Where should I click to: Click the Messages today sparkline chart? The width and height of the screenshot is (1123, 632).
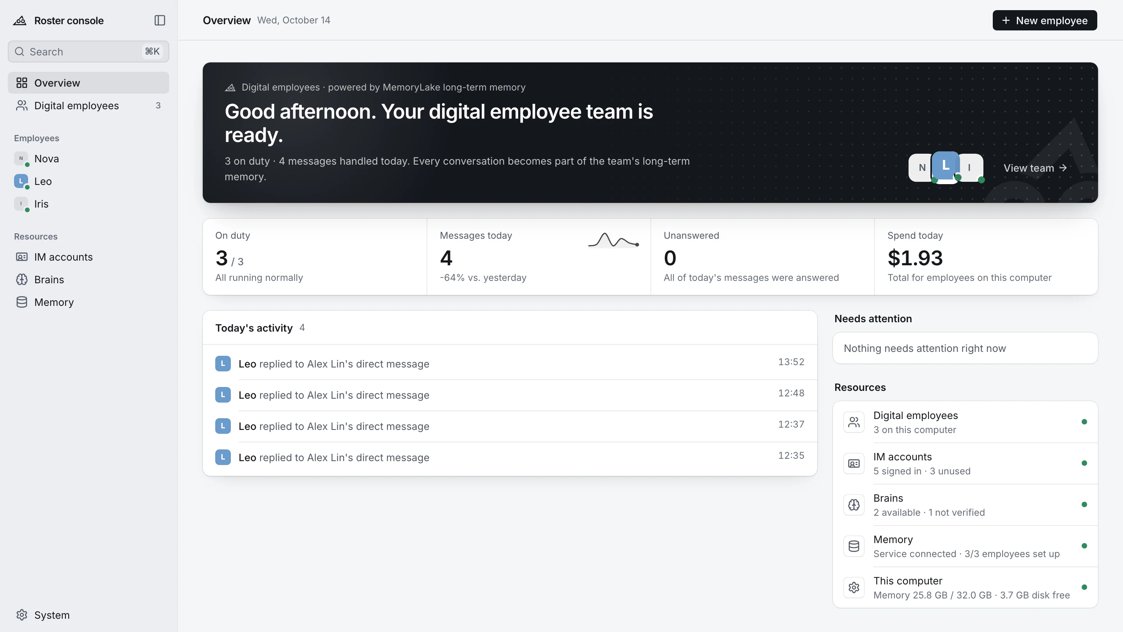pyautogui.click(x=613, y=240)
